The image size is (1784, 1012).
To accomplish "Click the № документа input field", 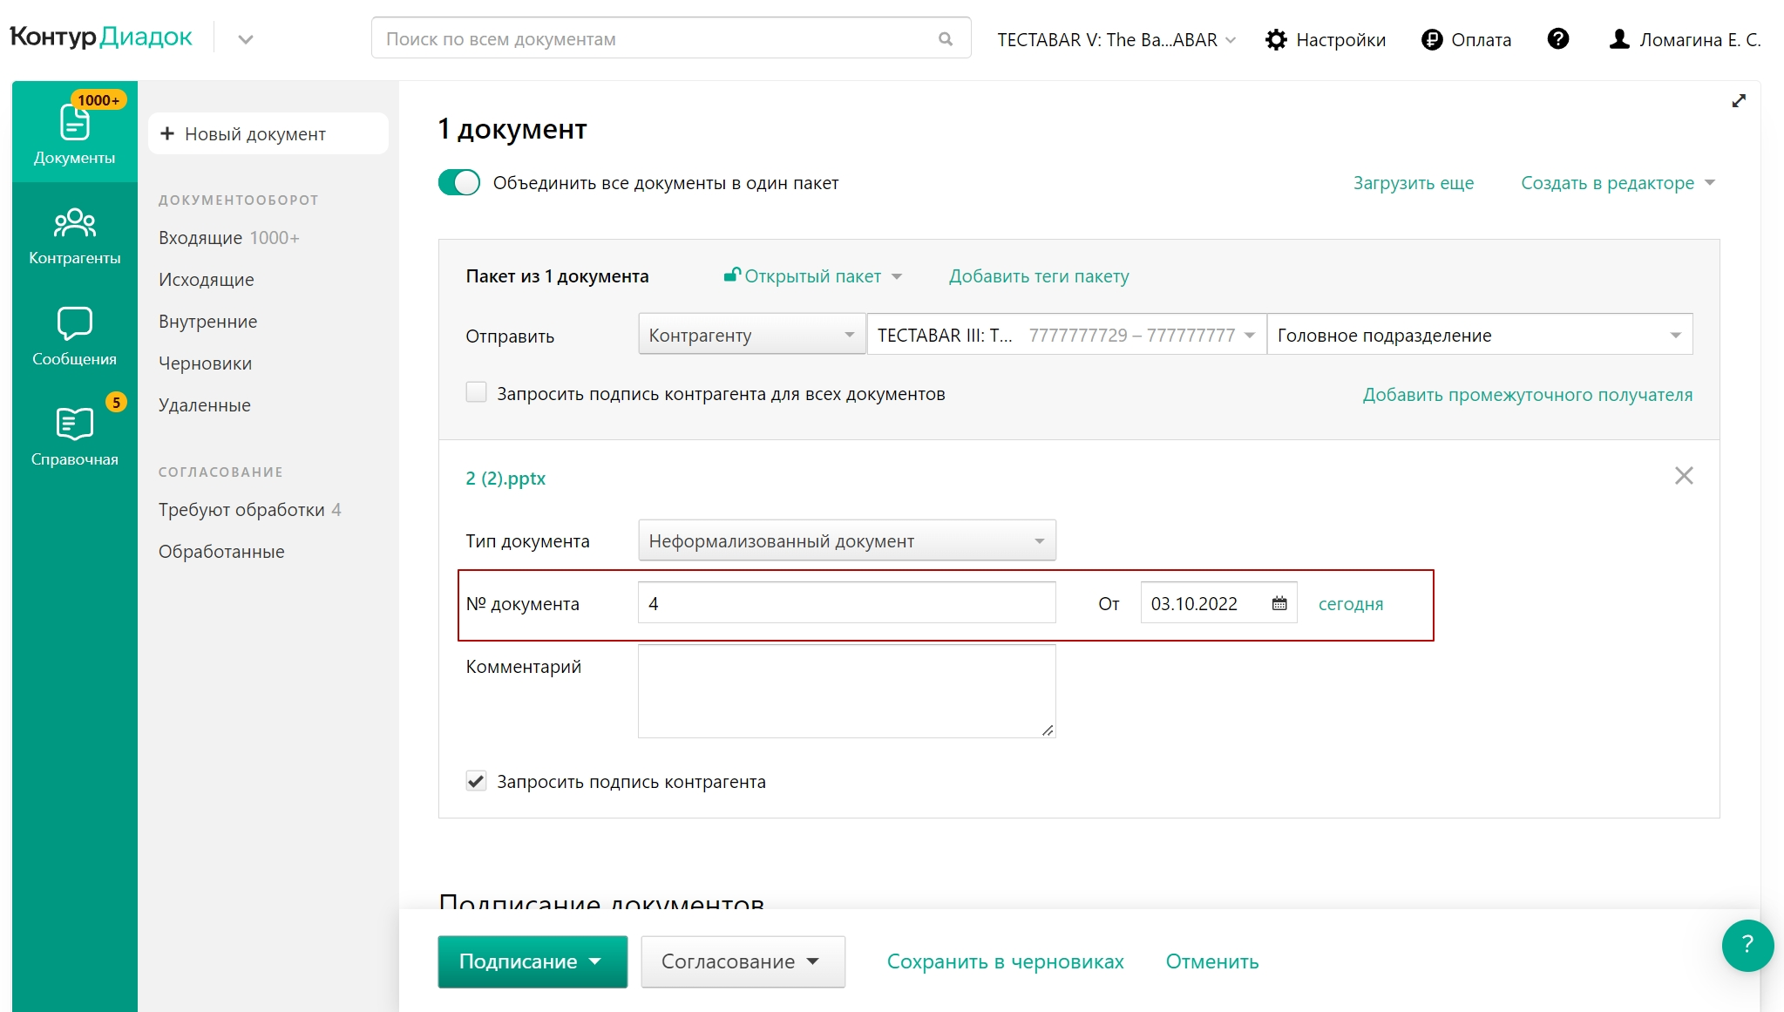I will 846,603.
